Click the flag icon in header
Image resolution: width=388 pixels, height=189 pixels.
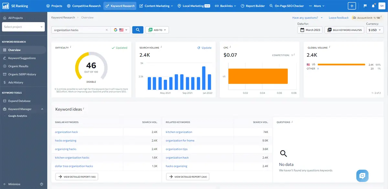365,6
